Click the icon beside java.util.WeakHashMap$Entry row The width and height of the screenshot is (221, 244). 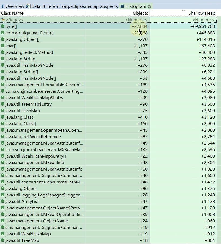(x=2, y=98)
